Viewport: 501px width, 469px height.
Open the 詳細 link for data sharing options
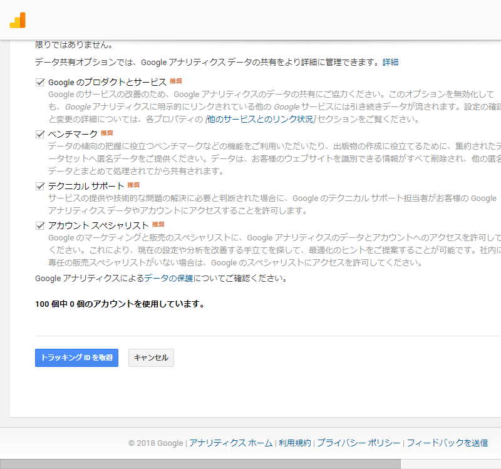(x=390, y=62)
